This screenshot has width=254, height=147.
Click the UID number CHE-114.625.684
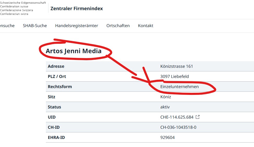pos(177,117)
